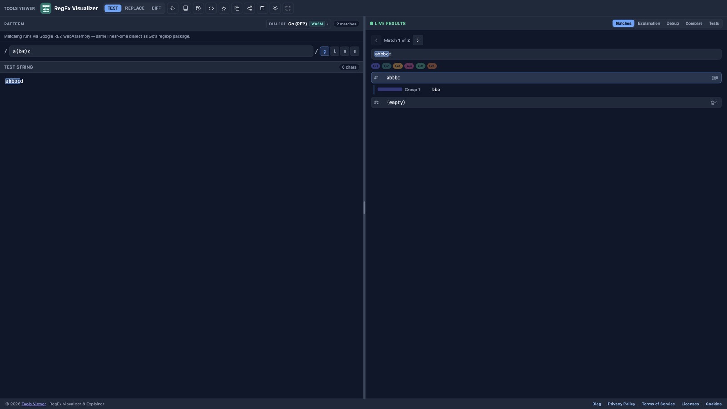Click the star favorite icon

click(224, 8)
